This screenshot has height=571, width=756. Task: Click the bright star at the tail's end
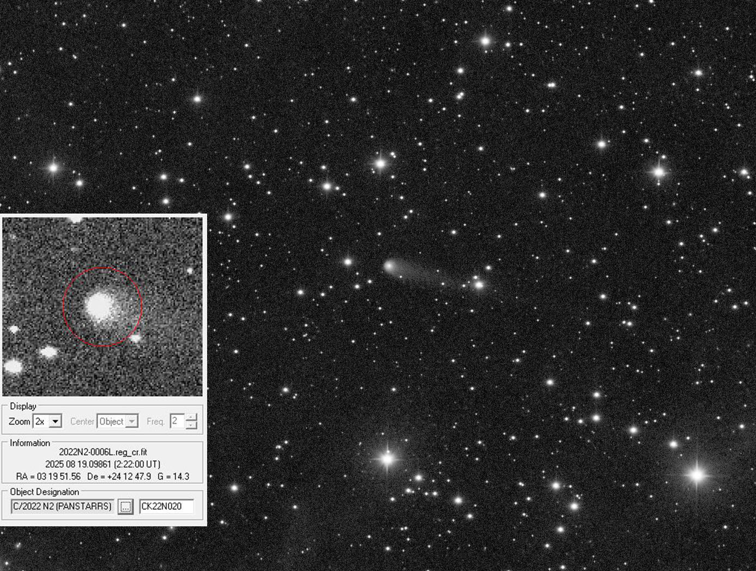click(x=479, y=284)
